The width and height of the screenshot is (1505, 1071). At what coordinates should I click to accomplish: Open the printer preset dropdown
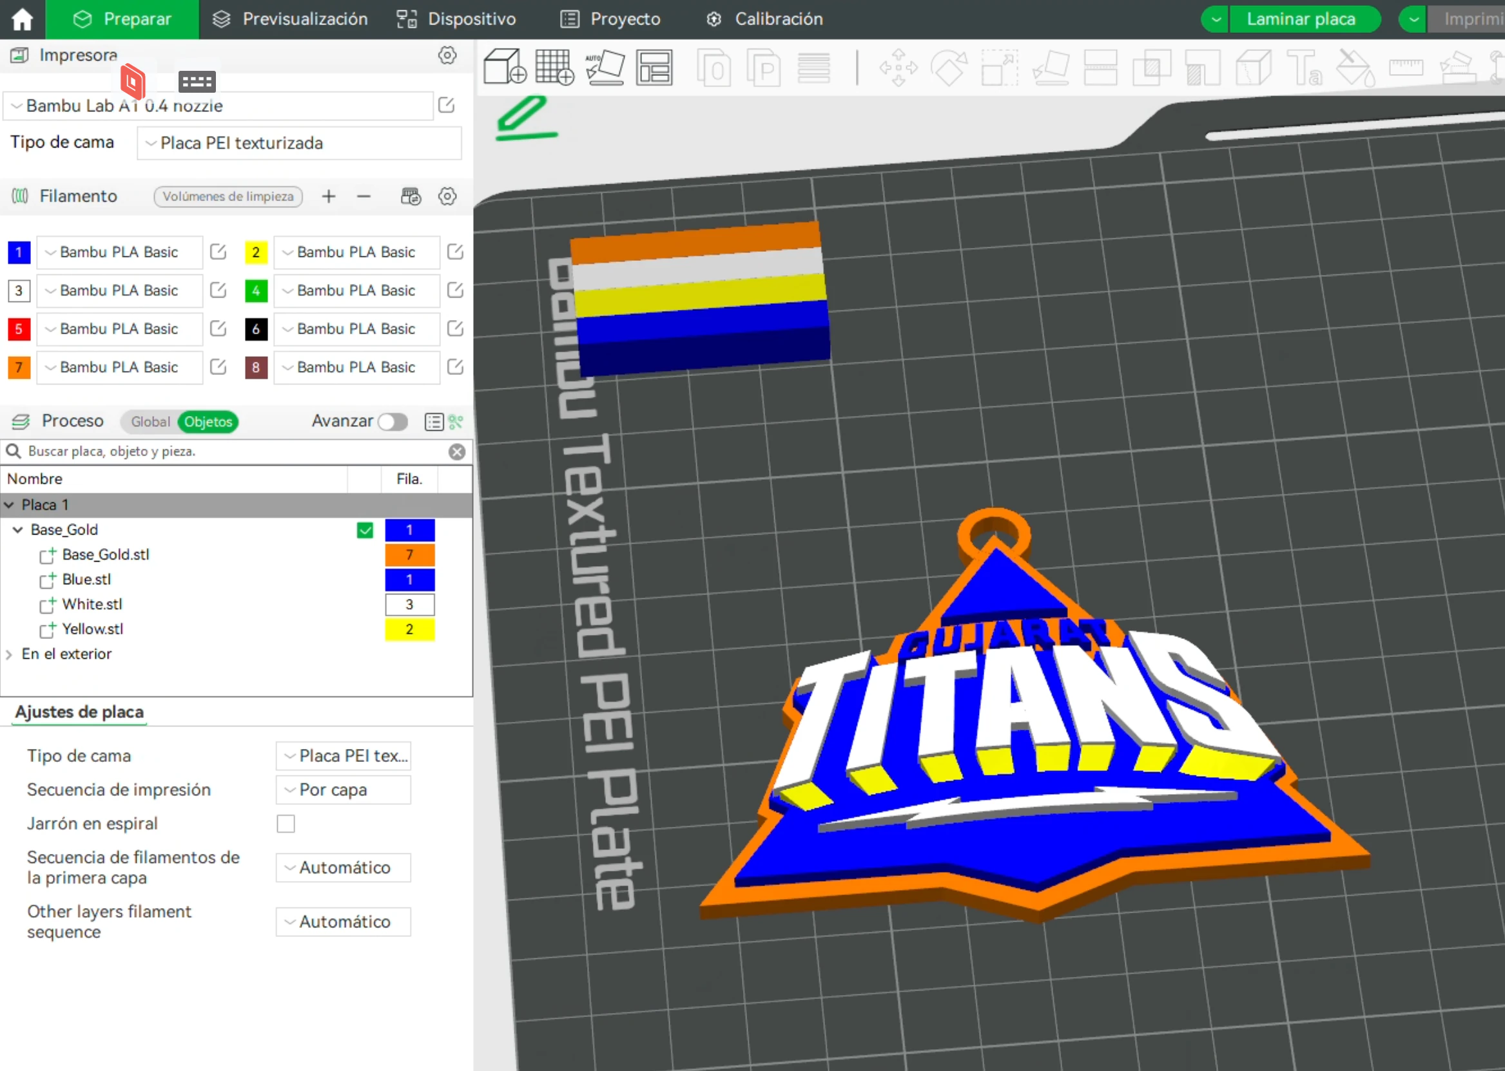[218, 106]
